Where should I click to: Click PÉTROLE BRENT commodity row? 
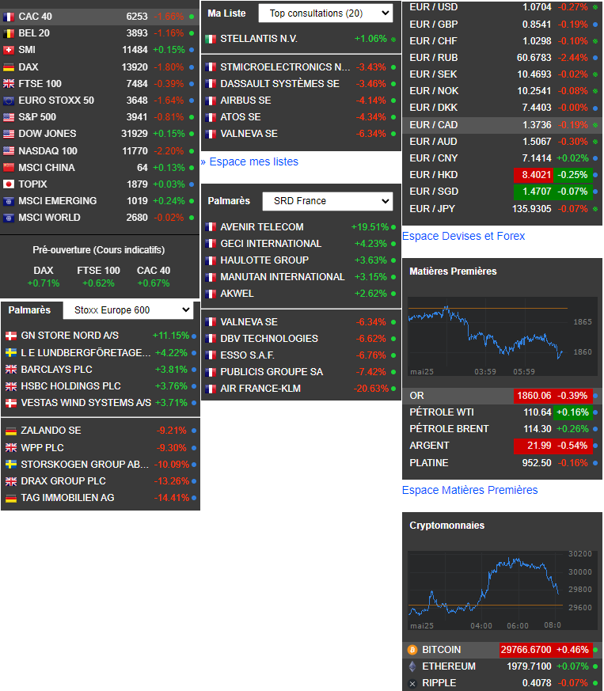[x=502, y=429]
